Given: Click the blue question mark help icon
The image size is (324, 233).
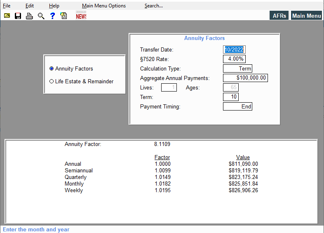Looking at the screenshot, I should point(52,16).
